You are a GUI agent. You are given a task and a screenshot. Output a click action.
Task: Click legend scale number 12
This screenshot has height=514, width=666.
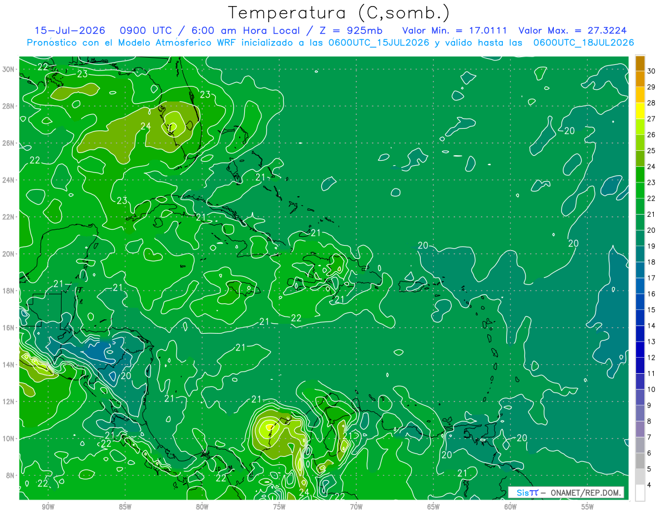(x=652, y=358)
